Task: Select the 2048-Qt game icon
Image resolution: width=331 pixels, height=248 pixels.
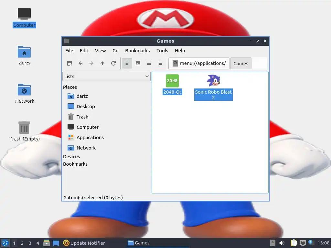Action: pyautogui.click(x=172, y=81)
